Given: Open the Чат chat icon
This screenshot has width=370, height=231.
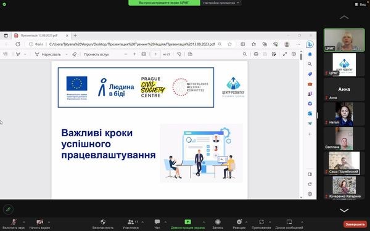Looking at the screenshot, I should tap(157, 222).
